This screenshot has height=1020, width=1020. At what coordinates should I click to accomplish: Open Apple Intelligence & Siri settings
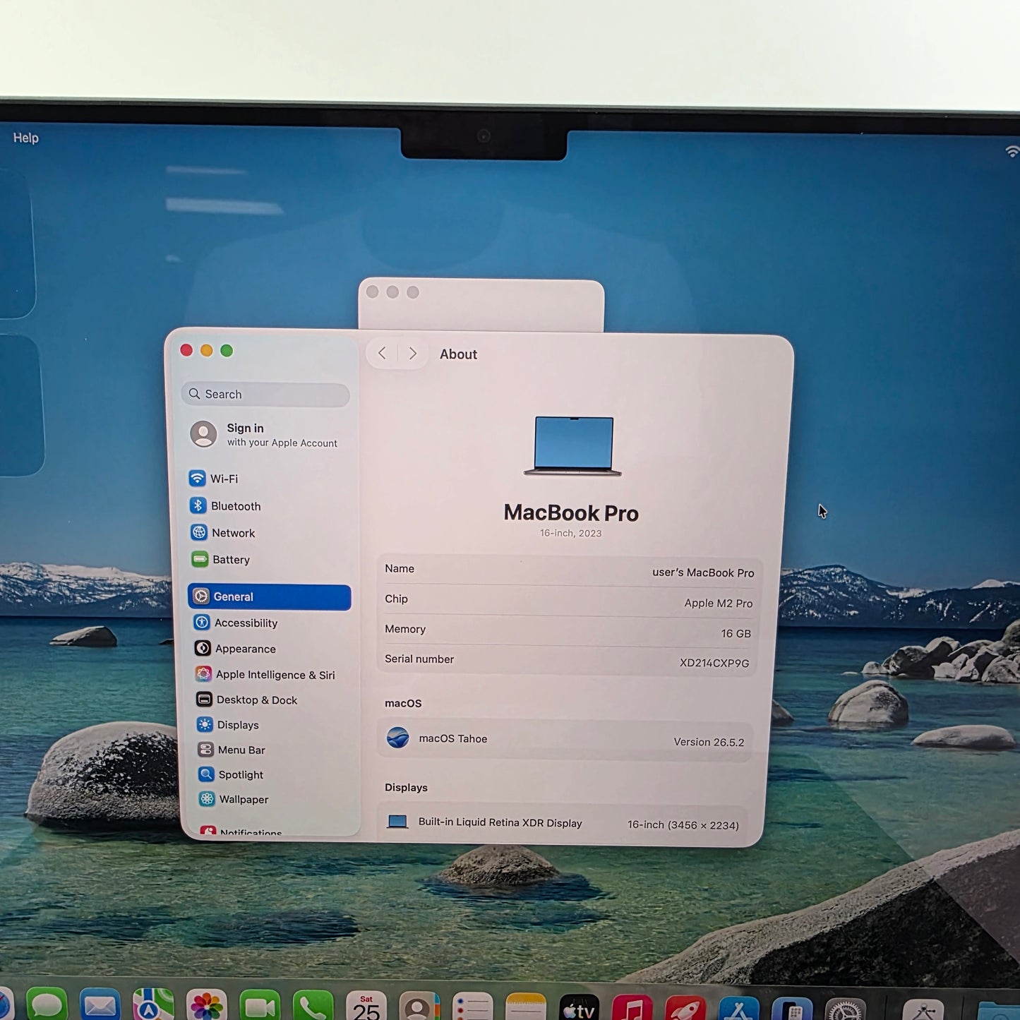click(x=265, y=675)
